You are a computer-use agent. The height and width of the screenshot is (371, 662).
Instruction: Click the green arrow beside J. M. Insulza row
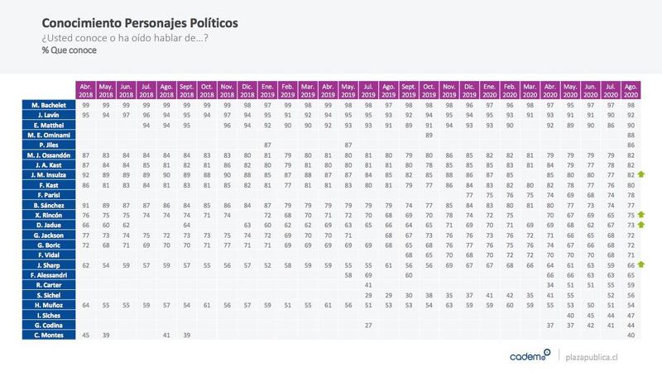click(640, 174)
